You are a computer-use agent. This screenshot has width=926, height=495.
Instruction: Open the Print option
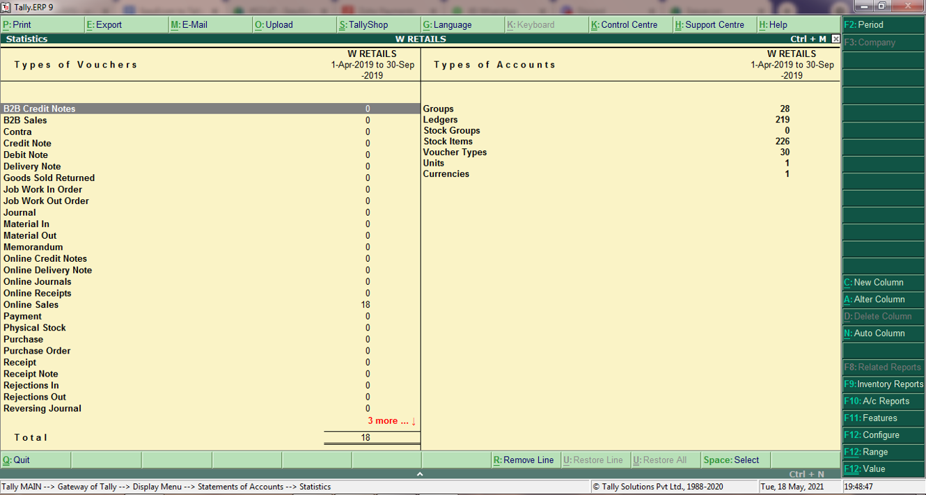pyautogui.click(x=42, y=24)
